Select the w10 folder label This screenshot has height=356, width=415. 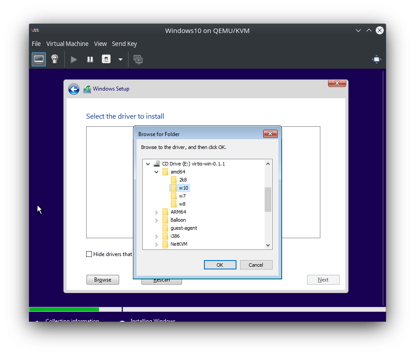coord(183,188)
